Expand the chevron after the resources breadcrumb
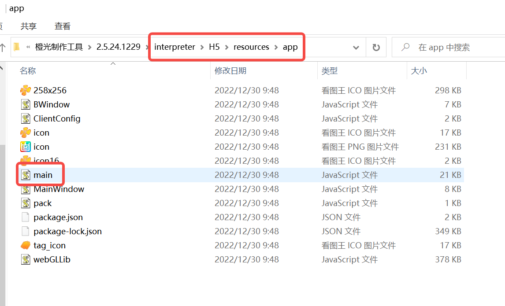The image size is (505, 306). pos(276,47)
